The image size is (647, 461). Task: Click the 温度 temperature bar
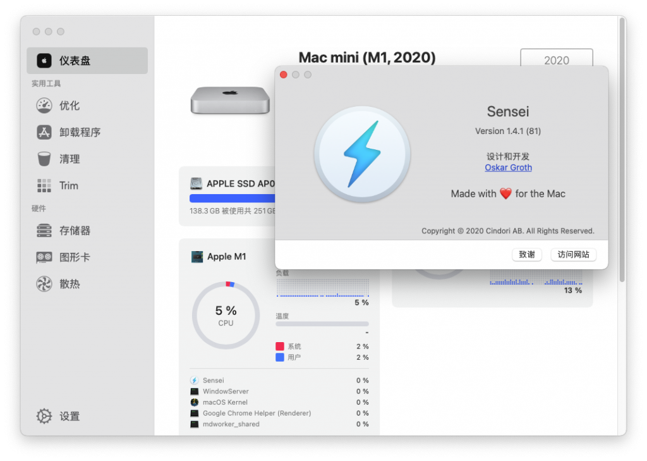(322, 324)
